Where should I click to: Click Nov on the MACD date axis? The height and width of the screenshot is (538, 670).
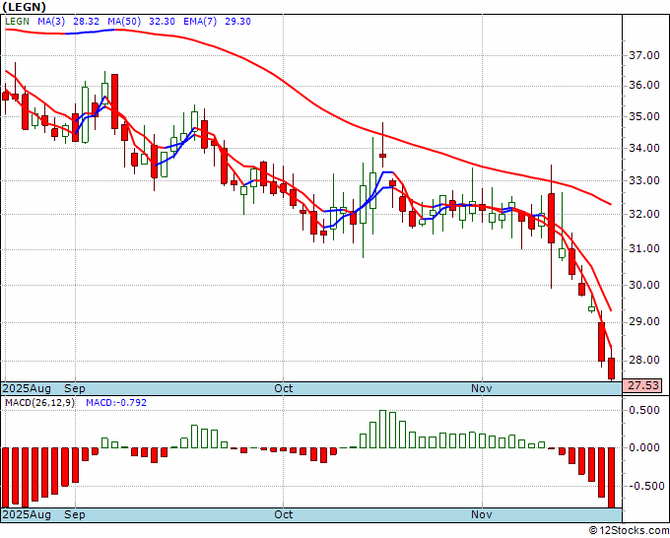(x=482, y=514)
